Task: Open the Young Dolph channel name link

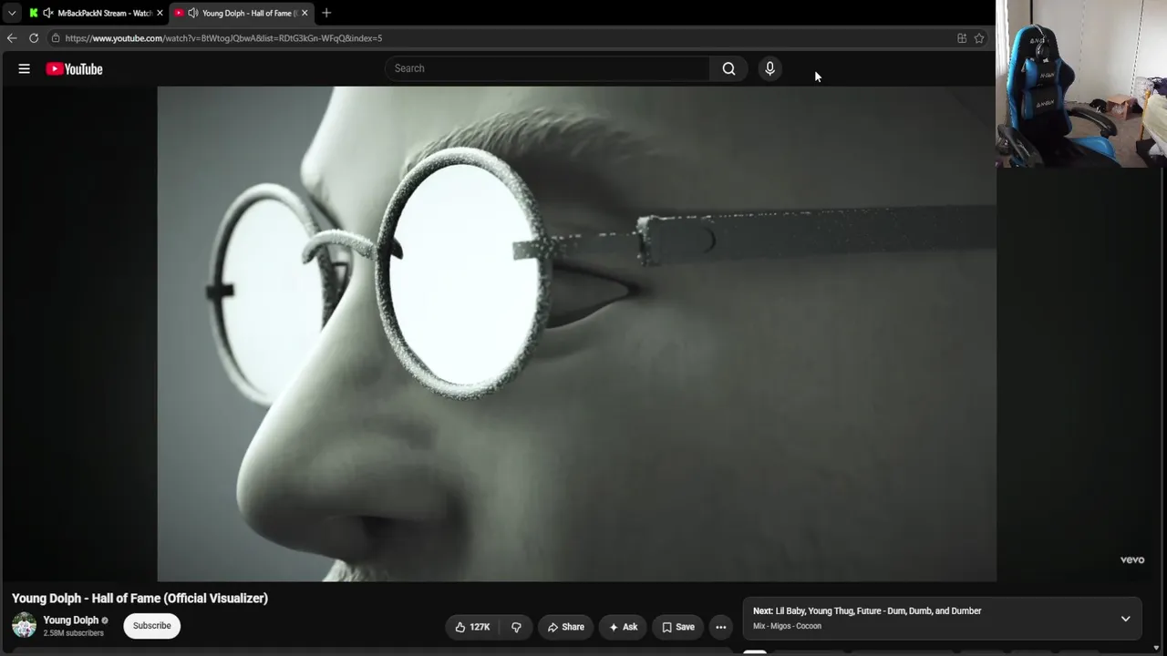Action: [71, 620]
